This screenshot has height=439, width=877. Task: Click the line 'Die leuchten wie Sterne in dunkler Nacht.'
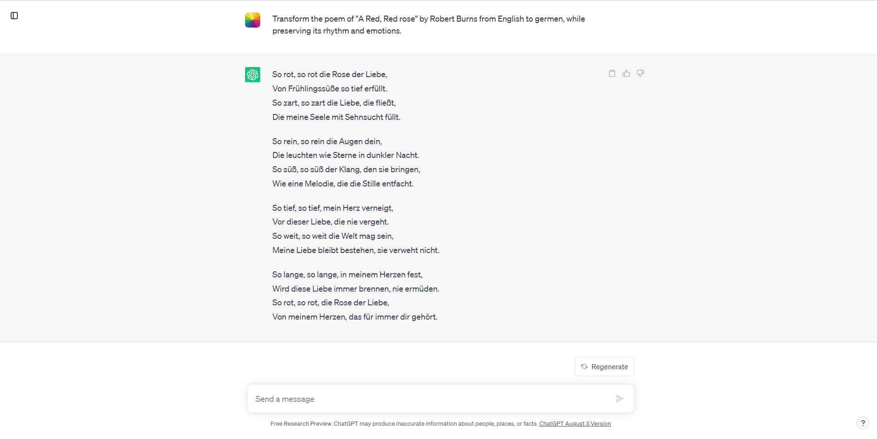click(346, 155)
